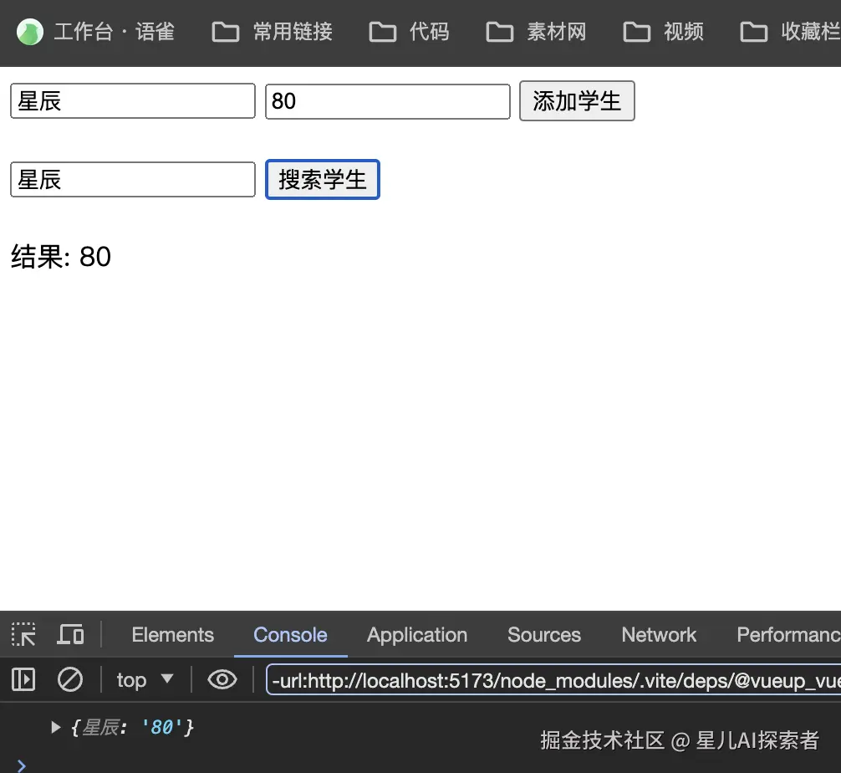Click the 添加学生 button

tap(577, 100)
